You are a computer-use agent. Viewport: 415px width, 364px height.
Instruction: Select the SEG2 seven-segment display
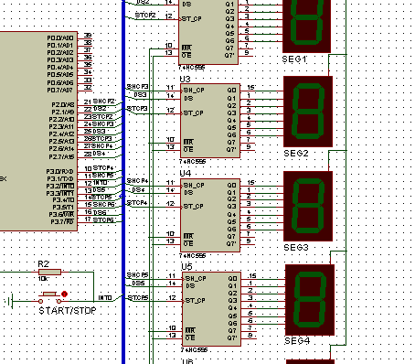[308, 112]
